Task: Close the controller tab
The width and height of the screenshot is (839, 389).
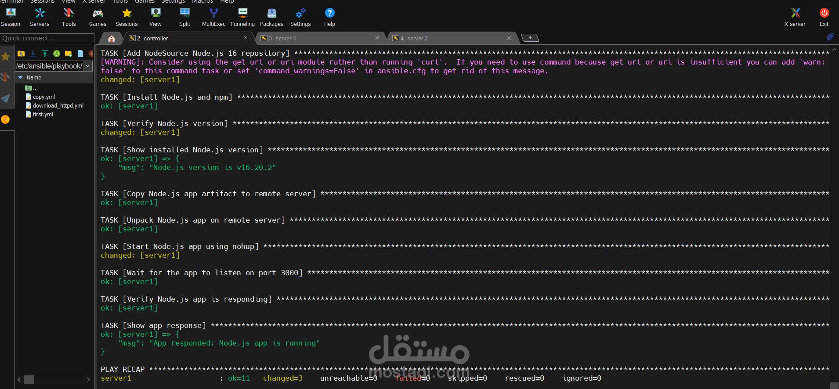Action: [246, 38]
